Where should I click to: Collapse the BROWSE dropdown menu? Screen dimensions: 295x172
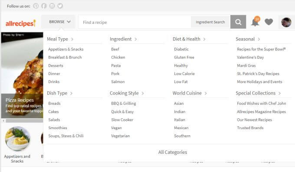coord(59,22)
